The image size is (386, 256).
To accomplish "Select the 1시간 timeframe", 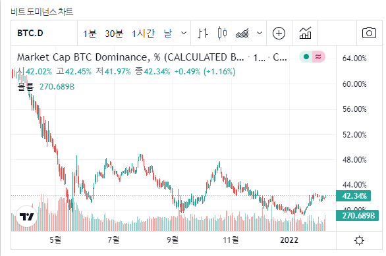I will pos(144,33).
